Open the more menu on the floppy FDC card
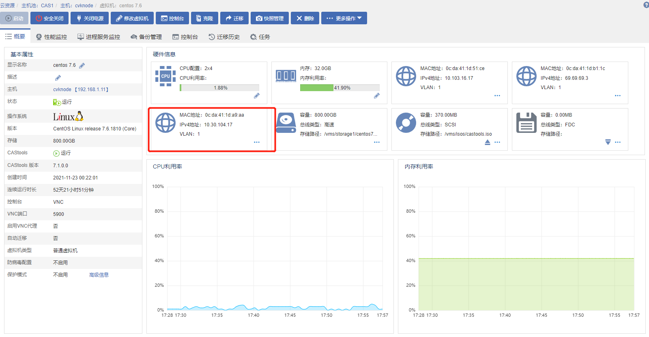649x337 pixels. [618, 142]
